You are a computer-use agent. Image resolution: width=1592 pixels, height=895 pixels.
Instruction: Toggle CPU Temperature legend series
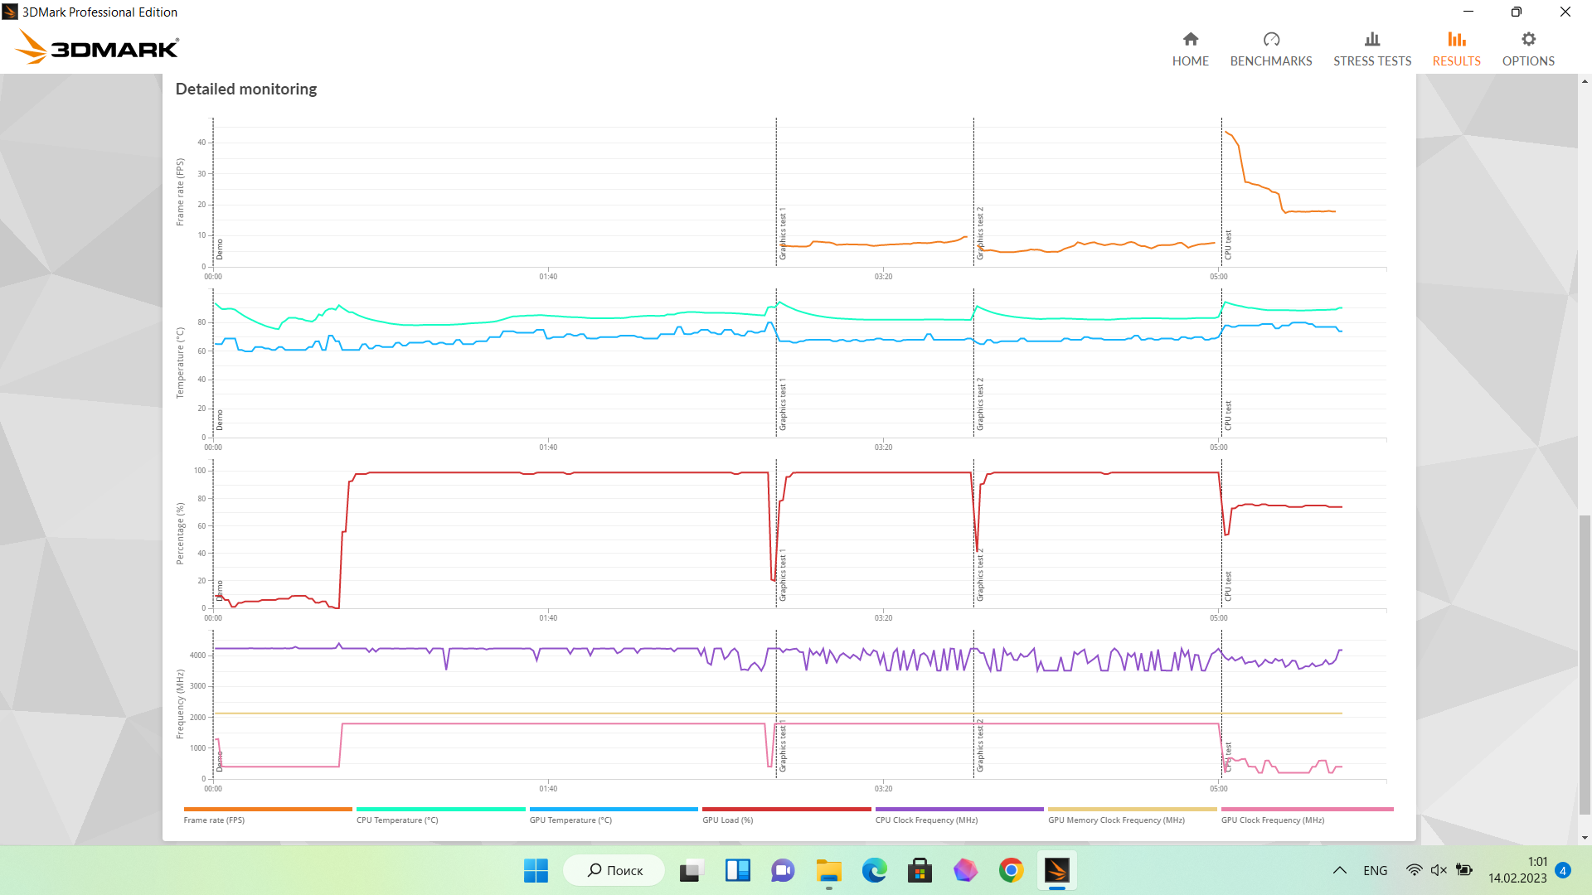coord(397,820)
